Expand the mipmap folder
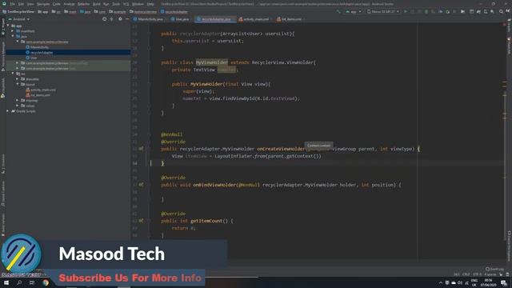This screenshot has width=512, height=288. click(18, 100)
